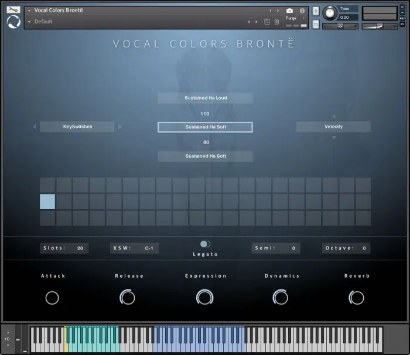Viewport: 410px width, 355px height.
Task: Click the Reverb knob
Action: point(356,298)
